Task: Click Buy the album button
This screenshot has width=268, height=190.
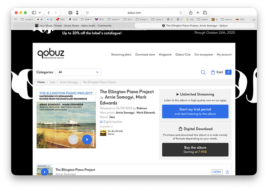Action: (195, 150)
